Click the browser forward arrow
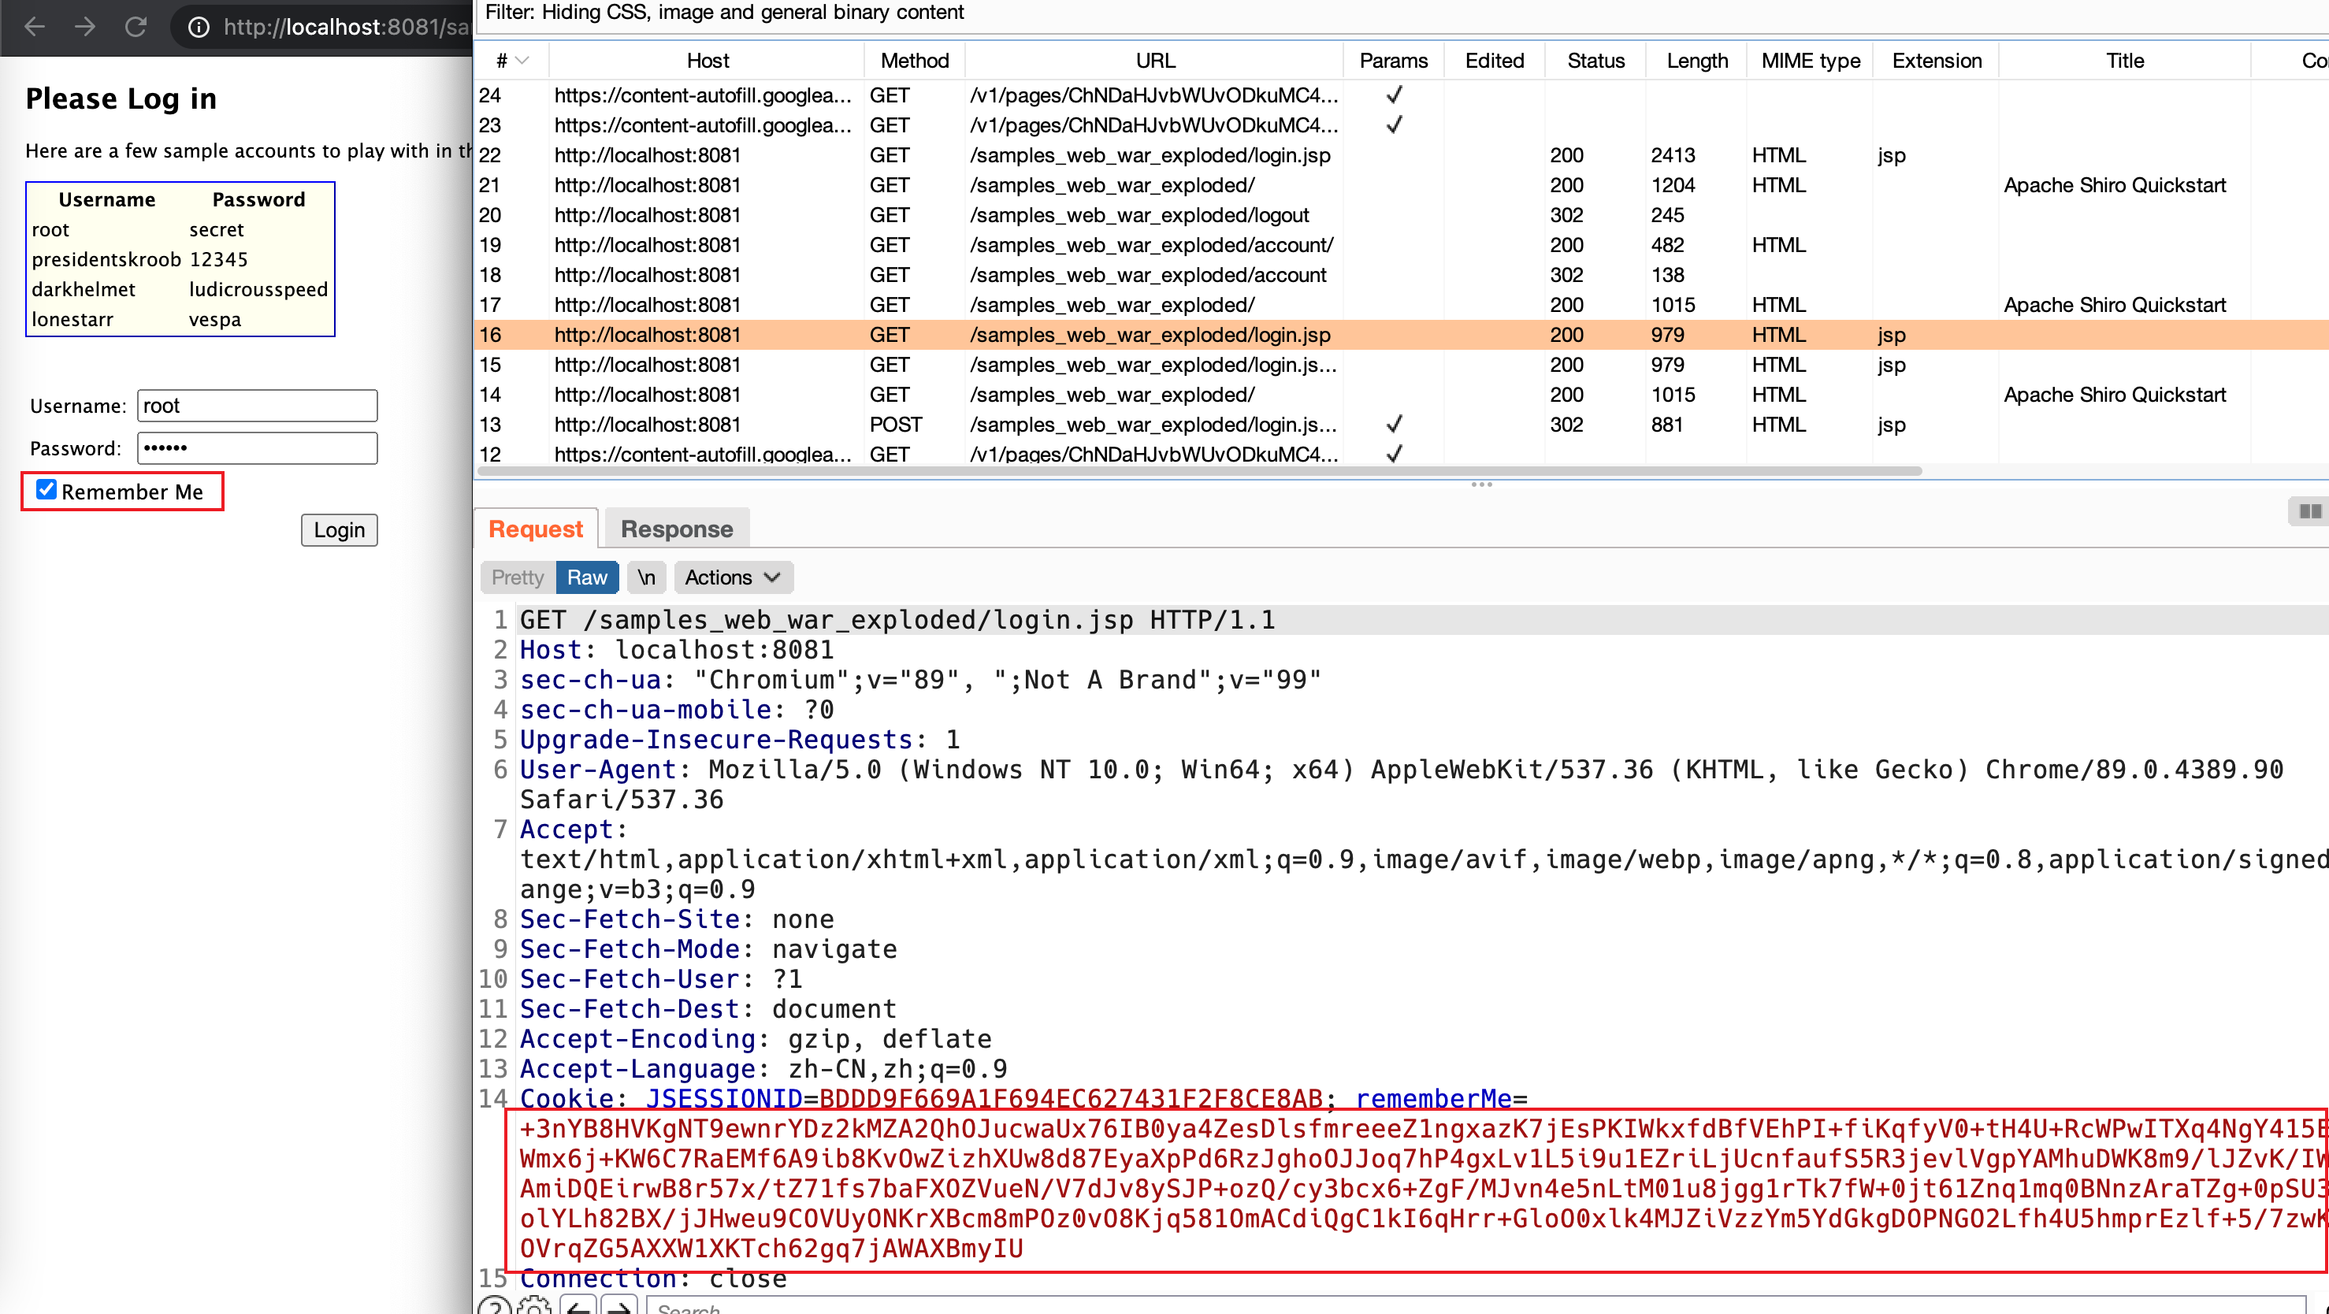 click(85, 27)
